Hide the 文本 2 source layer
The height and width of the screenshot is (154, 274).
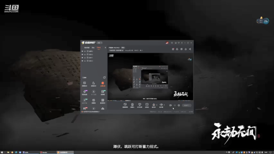82,54
